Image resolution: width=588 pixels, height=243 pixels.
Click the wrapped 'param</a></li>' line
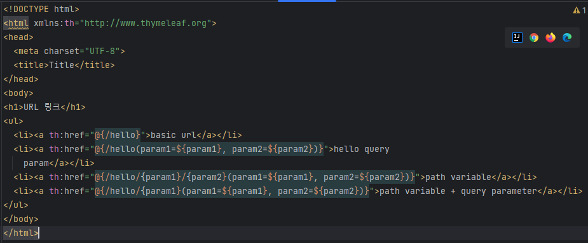[59, 163]
